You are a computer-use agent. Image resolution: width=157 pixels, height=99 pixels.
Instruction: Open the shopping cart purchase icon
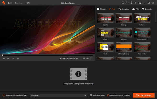[127, 3]
